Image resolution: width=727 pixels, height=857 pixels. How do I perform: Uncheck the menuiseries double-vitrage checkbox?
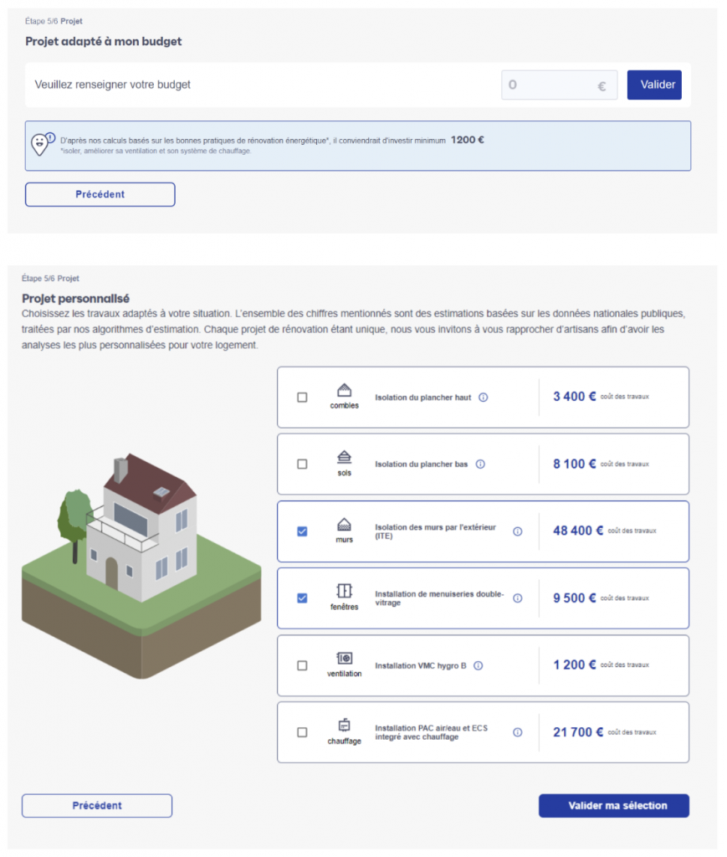tap(302, 598)
